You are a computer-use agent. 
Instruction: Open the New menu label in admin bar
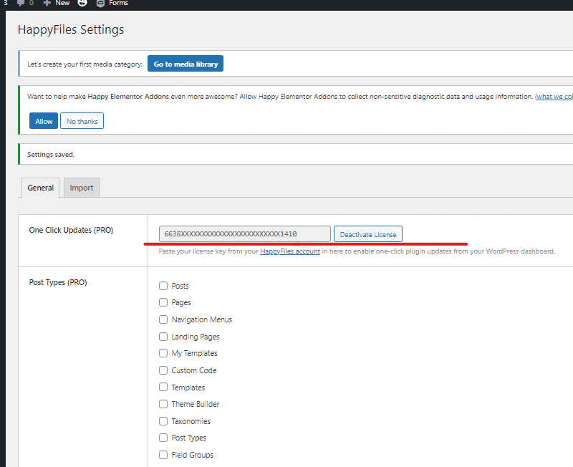[62, 3]
